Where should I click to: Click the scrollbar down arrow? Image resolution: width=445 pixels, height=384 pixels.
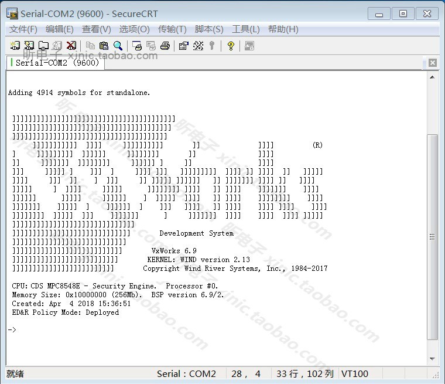pos(432,359)
